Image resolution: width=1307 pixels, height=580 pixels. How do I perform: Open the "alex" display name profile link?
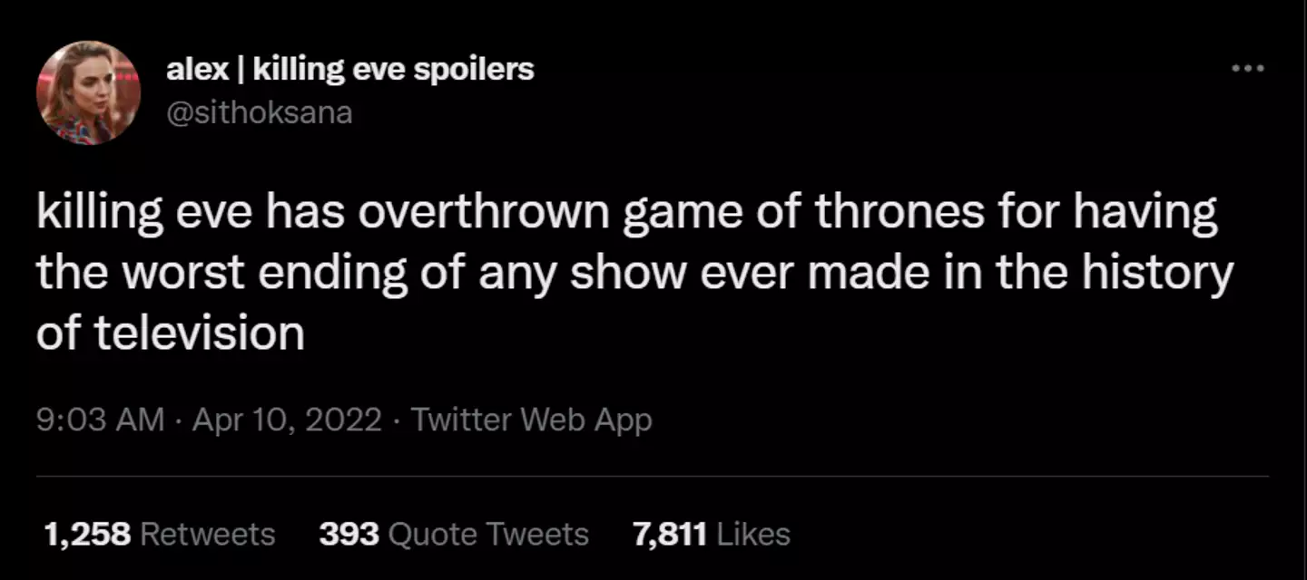pyautogui.click(x=197, y=69)
